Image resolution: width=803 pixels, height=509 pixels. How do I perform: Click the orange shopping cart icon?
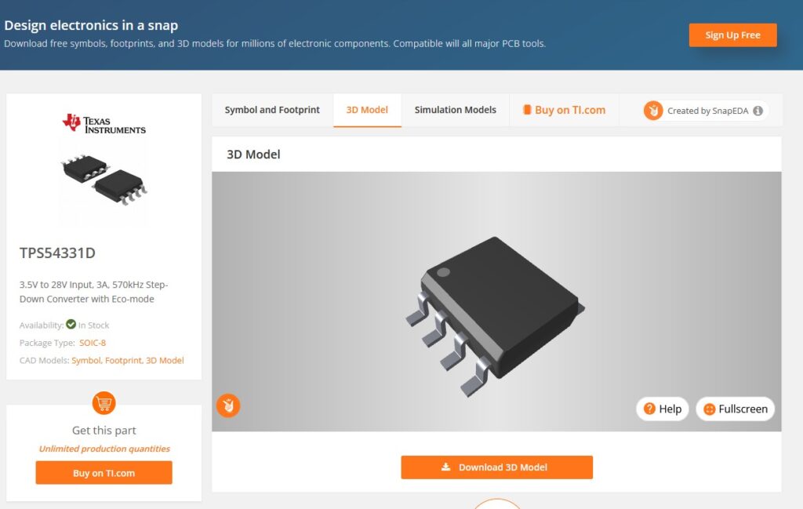(x=104, y=403)
